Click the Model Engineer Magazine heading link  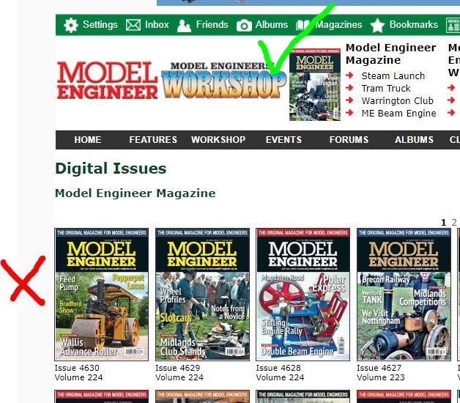click(x=390, y=53)
